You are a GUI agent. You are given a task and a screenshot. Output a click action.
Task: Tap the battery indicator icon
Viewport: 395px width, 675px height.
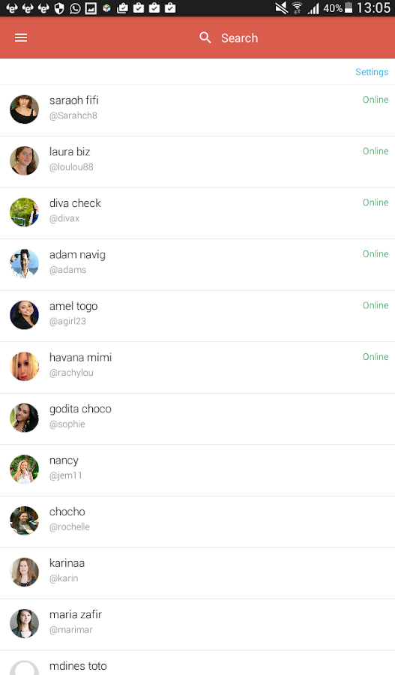pos(349,7)
